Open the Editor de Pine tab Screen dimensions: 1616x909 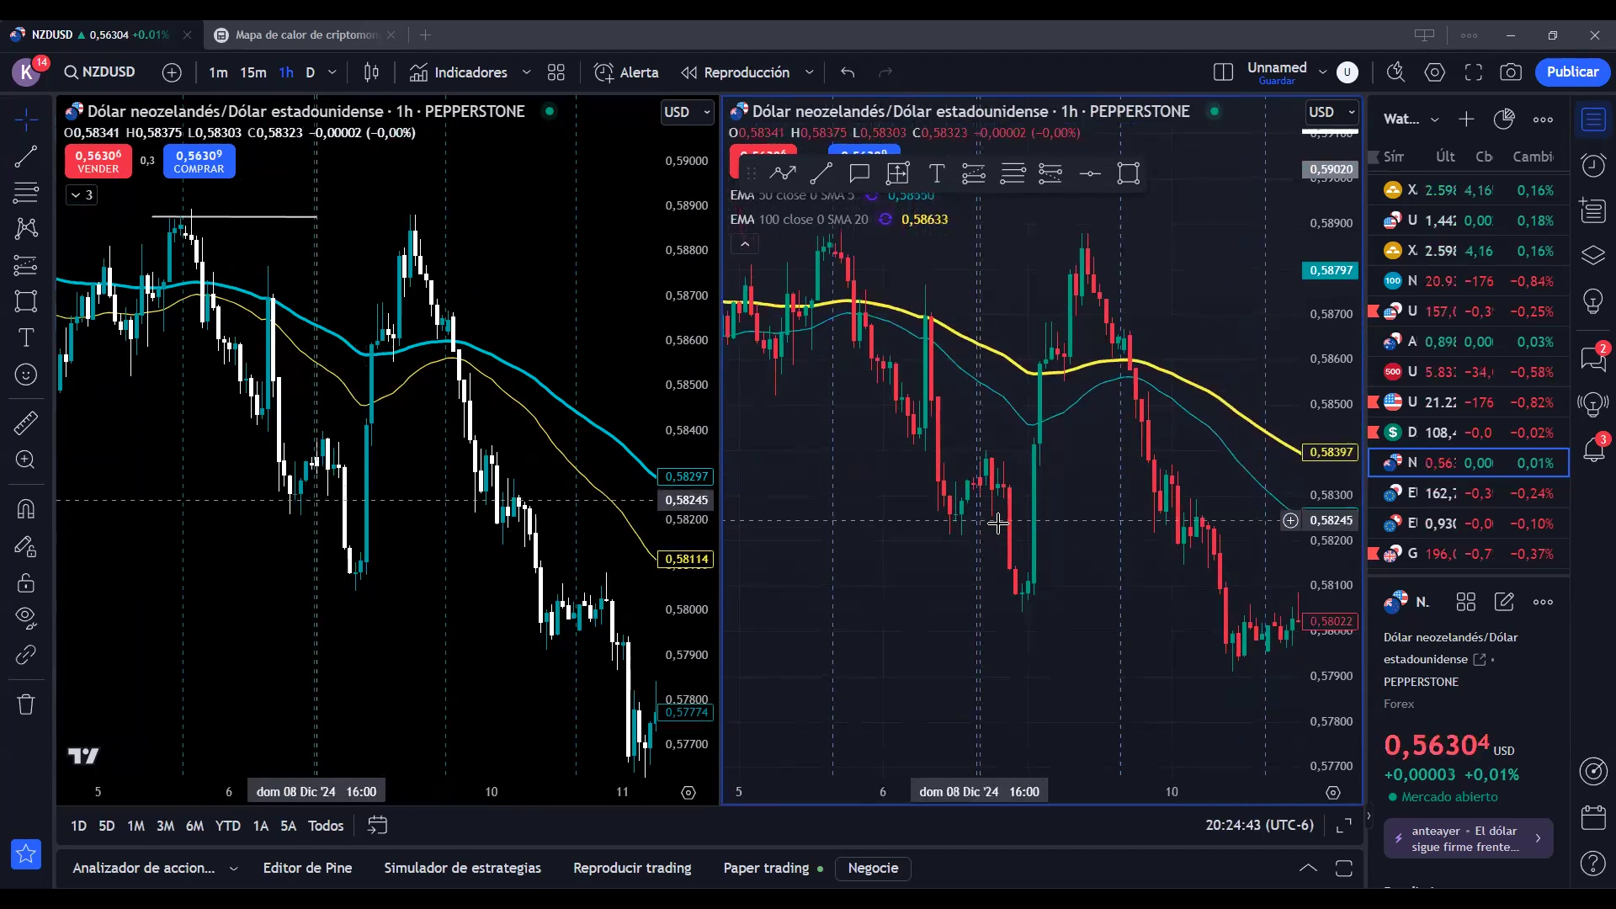307,868
